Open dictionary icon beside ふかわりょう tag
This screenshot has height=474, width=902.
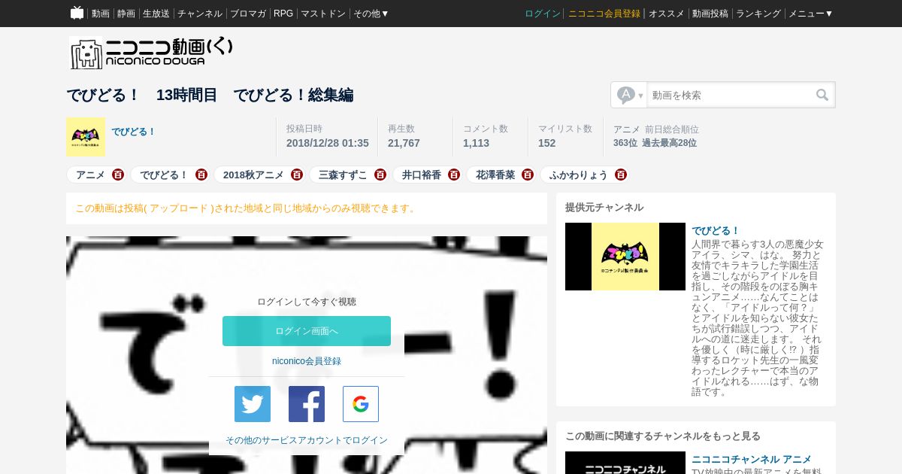621,175
